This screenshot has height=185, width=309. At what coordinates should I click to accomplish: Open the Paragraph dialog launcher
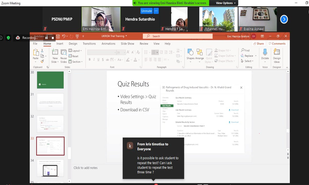tap(183, 67)
